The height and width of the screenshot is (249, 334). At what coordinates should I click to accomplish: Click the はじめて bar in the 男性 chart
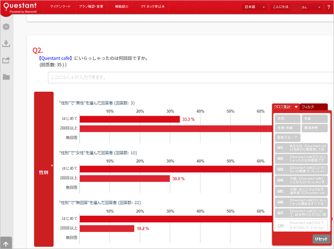point(130,119)
